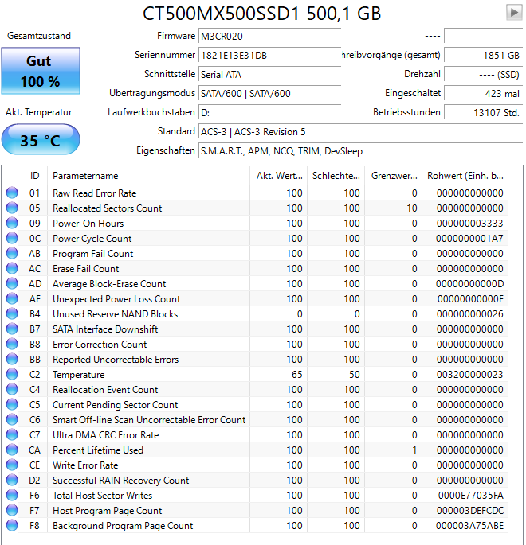Click status orb for Program Fail Count
The image size is (526, 545).
click(x=12, y=253)
